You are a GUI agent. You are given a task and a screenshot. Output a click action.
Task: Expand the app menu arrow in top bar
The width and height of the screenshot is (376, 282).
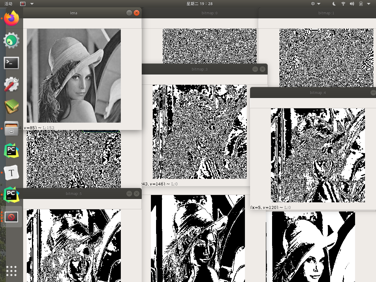click(x=32, y=4)
